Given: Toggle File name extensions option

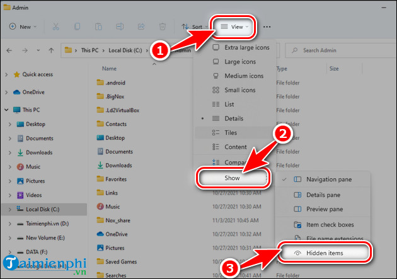Looking at the screenshot, I should [x=323, y=238].
